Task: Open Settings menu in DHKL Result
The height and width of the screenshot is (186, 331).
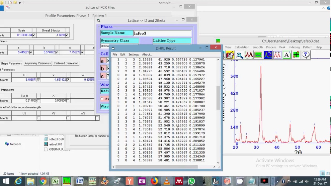Action: click(133, 55)
